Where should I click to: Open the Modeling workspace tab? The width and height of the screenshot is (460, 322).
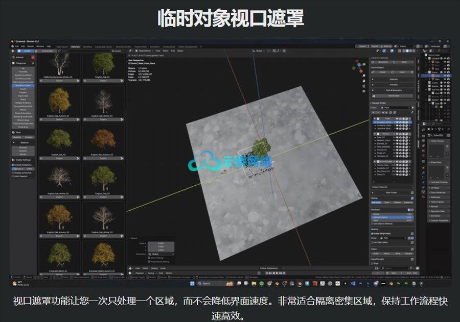tap(87, 46)
